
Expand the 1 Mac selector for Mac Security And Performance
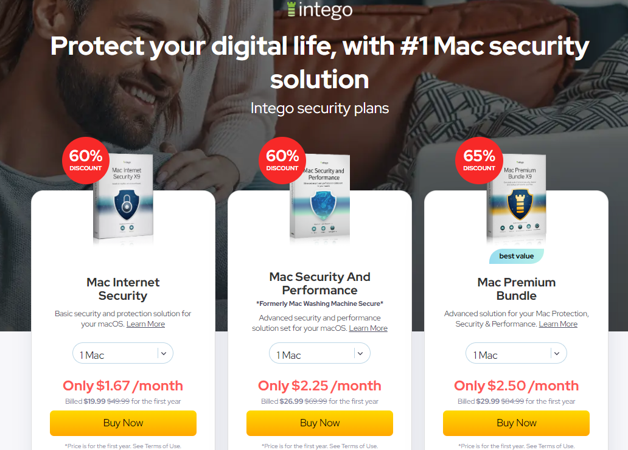(x=319, y=353)
